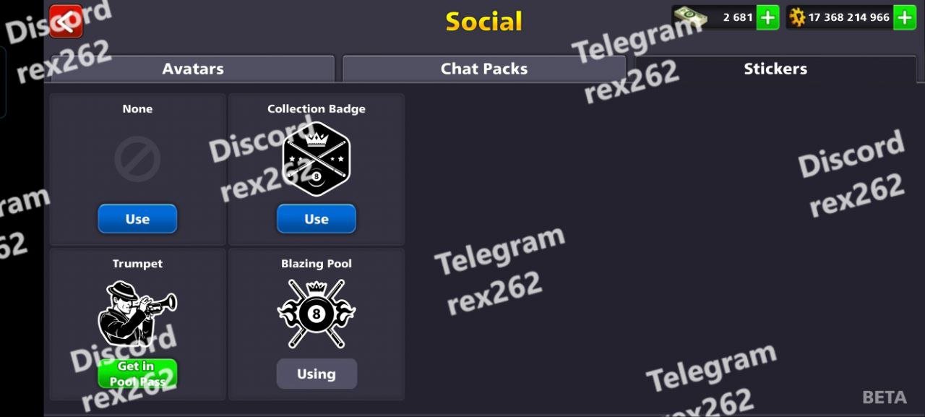
Task: Click the cash bills icon
Action: pos(690,17)
